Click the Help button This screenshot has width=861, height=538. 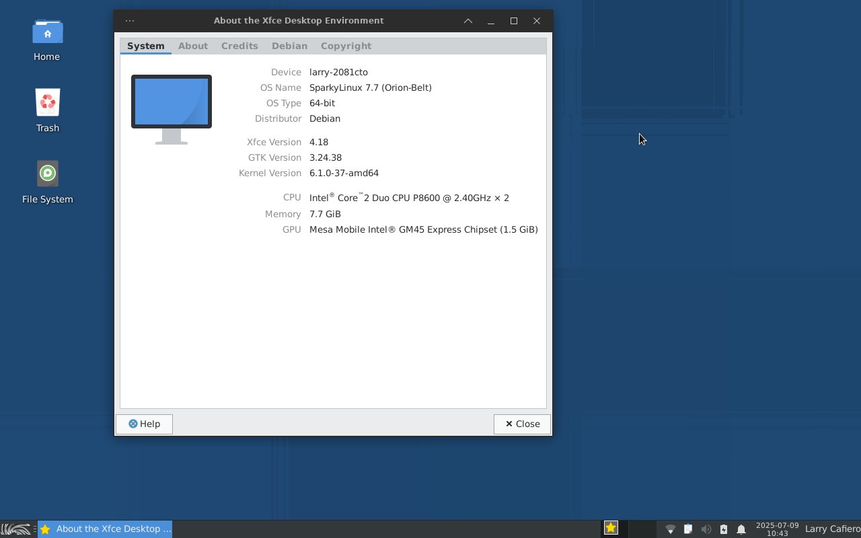[144, 424]
